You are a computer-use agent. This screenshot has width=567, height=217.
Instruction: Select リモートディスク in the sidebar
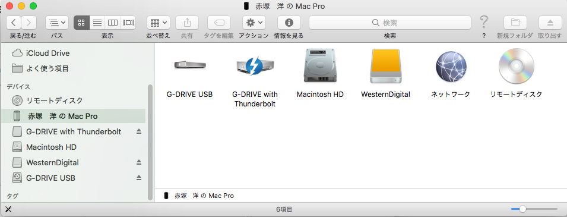(x=74, y=100)
